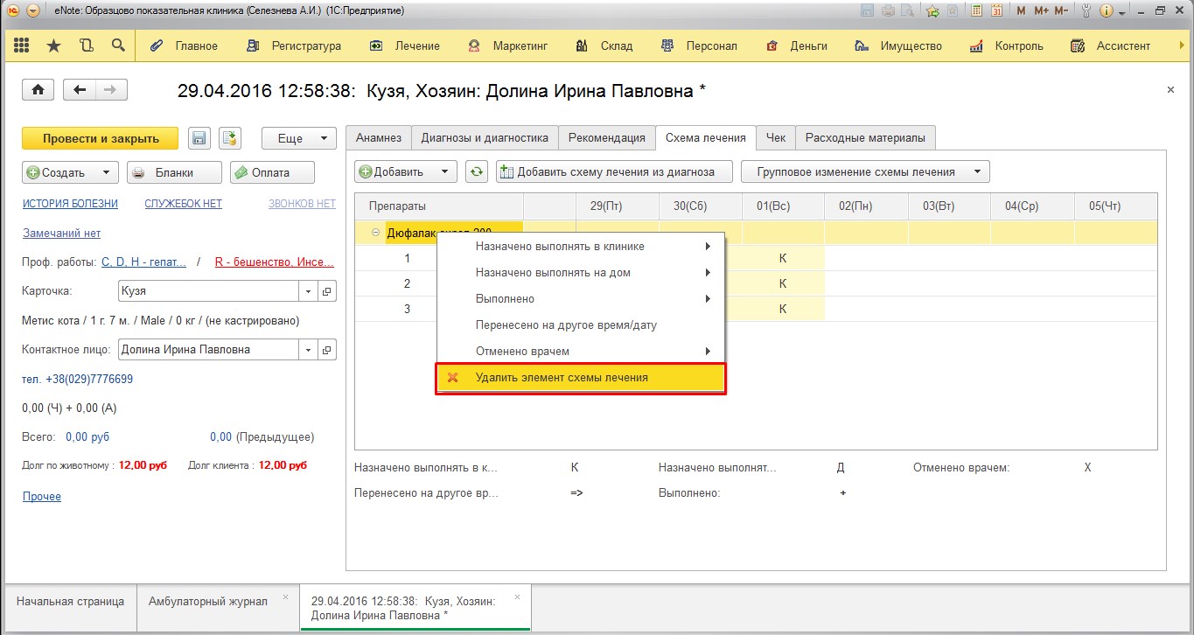The height and width of the screenshot is (635, 1194).
Task: Open the Выполнено submenu
Action: point(581,299)
